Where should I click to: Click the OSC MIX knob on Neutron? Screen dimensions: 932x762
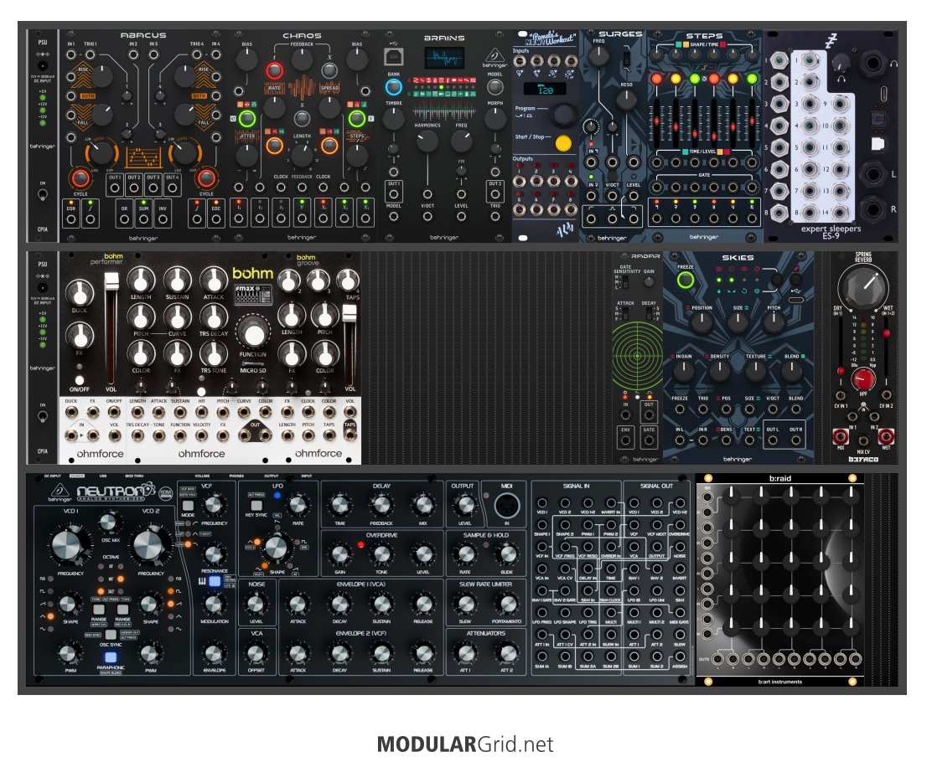109,523
